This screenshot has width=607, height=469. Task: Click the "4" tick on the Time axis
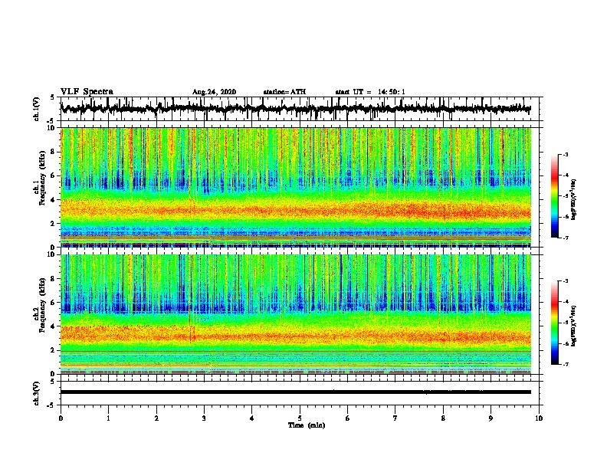click(252, 418)
